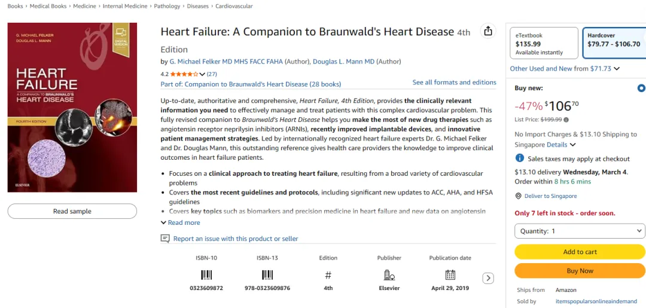Click the Heart Failure book cover image

point(72,108)
